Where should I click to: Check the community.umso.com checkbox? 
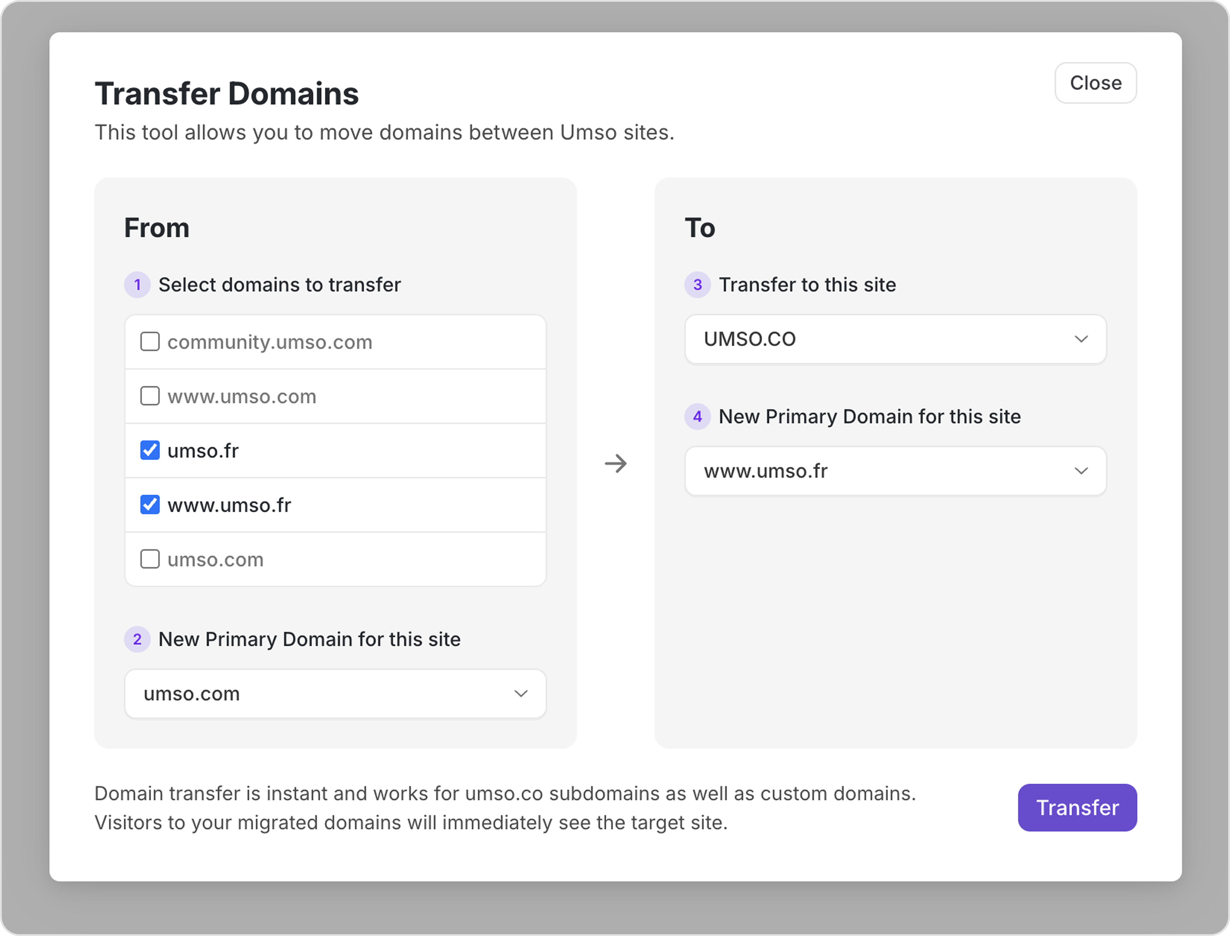(x=150, y=342)
